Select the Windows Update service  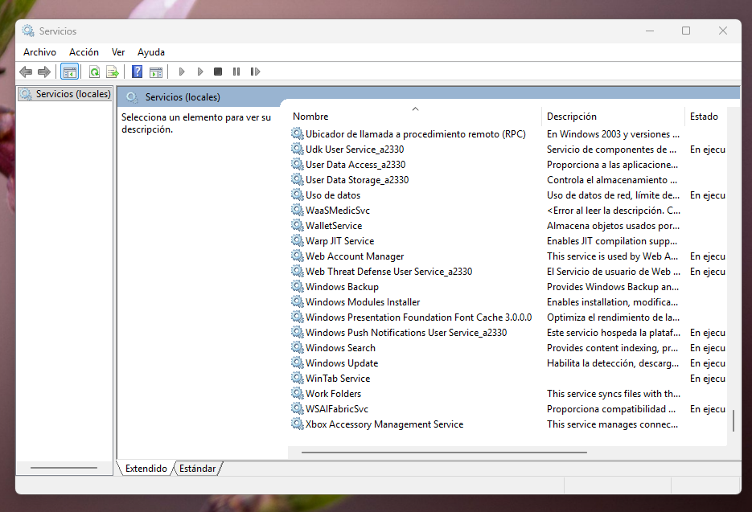click(339, 362)
